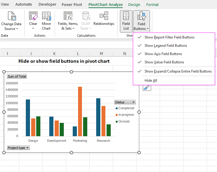Select the PivotChart Analyze tab
217x172 pixels.
pyautogui.click(x=105, y=4)
